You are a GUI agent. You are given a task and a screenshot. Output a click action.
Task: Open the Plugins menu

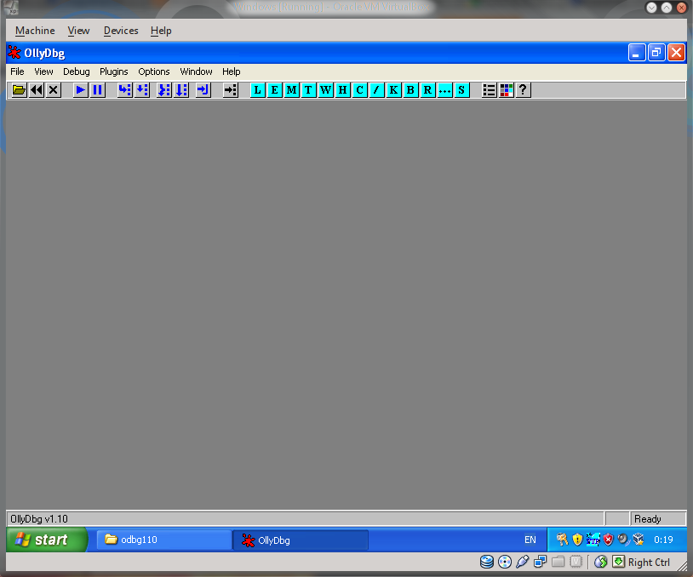[x=113, y=71]
